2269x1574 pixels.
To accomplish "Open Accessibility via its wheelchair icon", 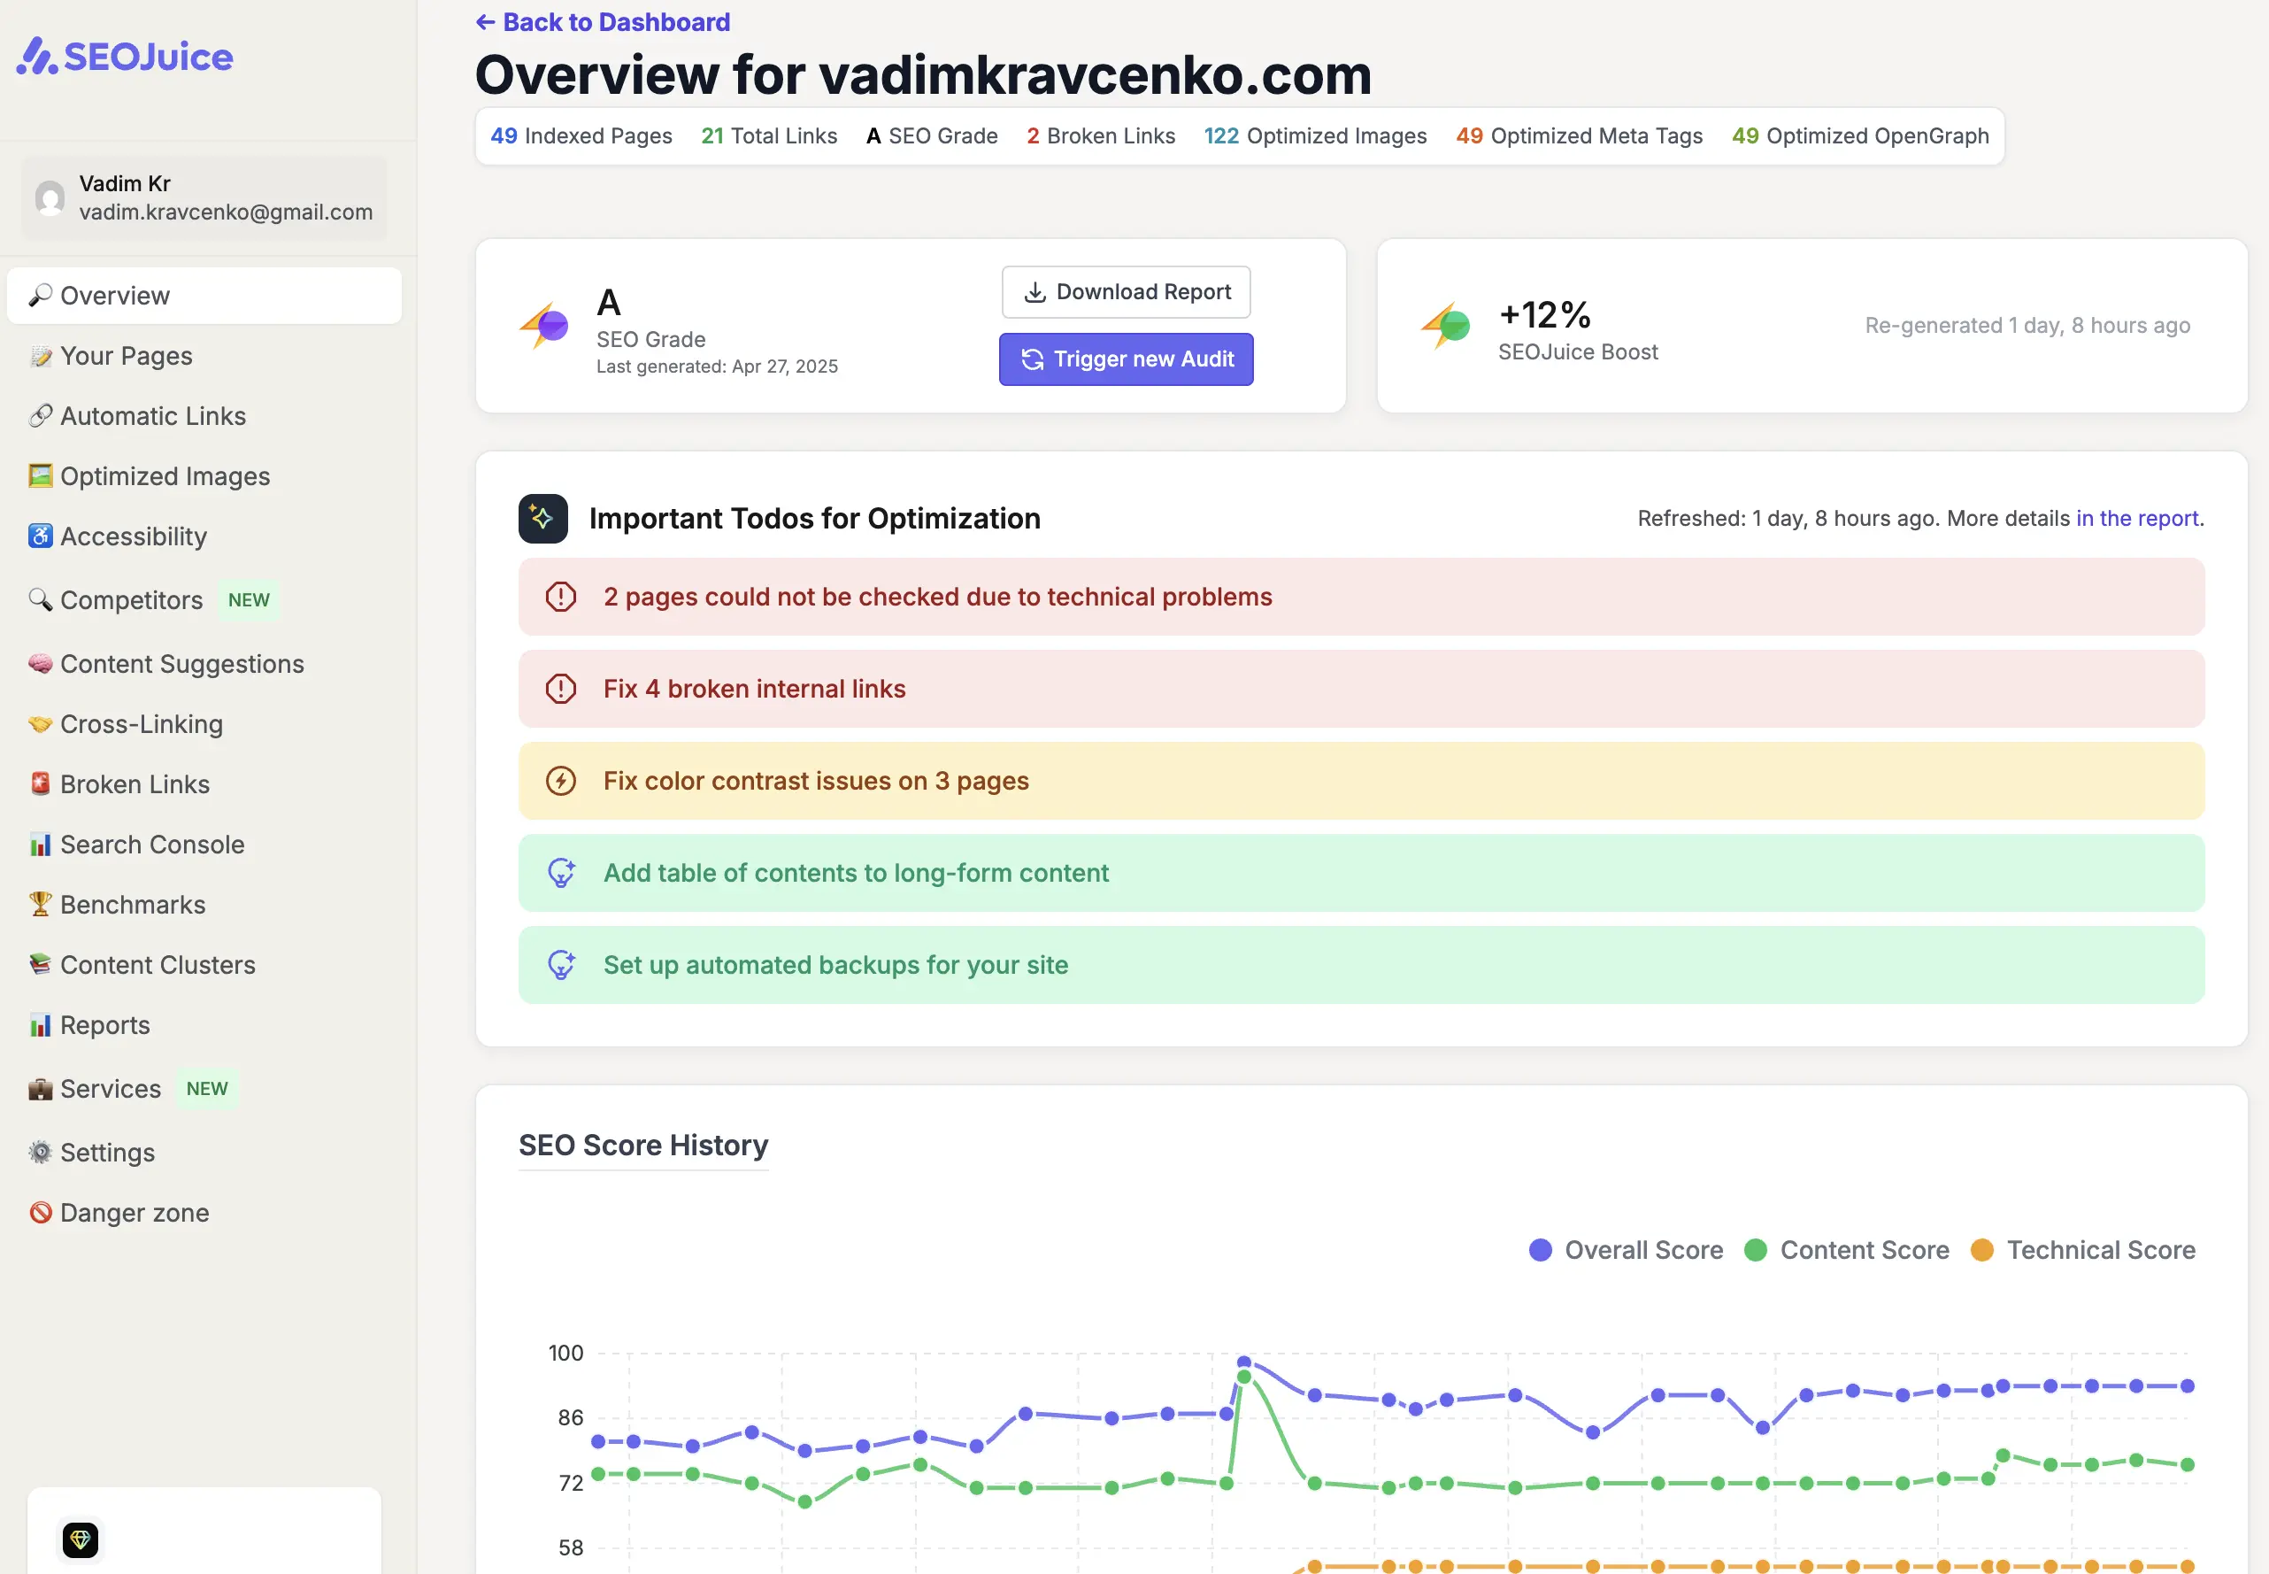I will click(x=40, y=536).
